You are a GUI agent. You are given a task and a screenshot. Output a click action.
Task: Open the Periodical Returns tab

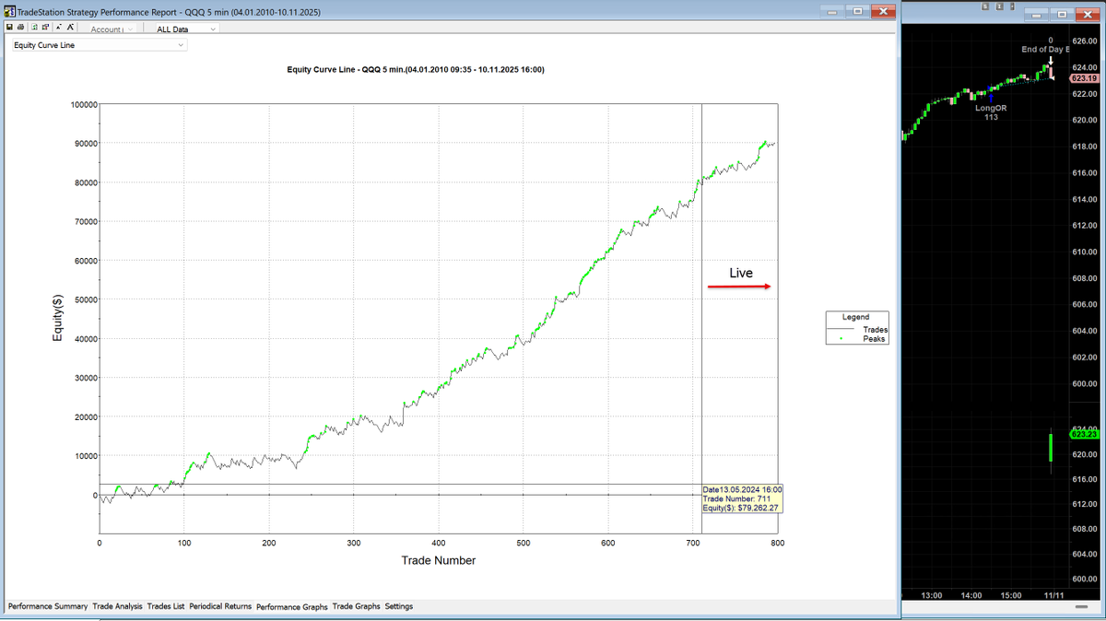pos(220,606)
